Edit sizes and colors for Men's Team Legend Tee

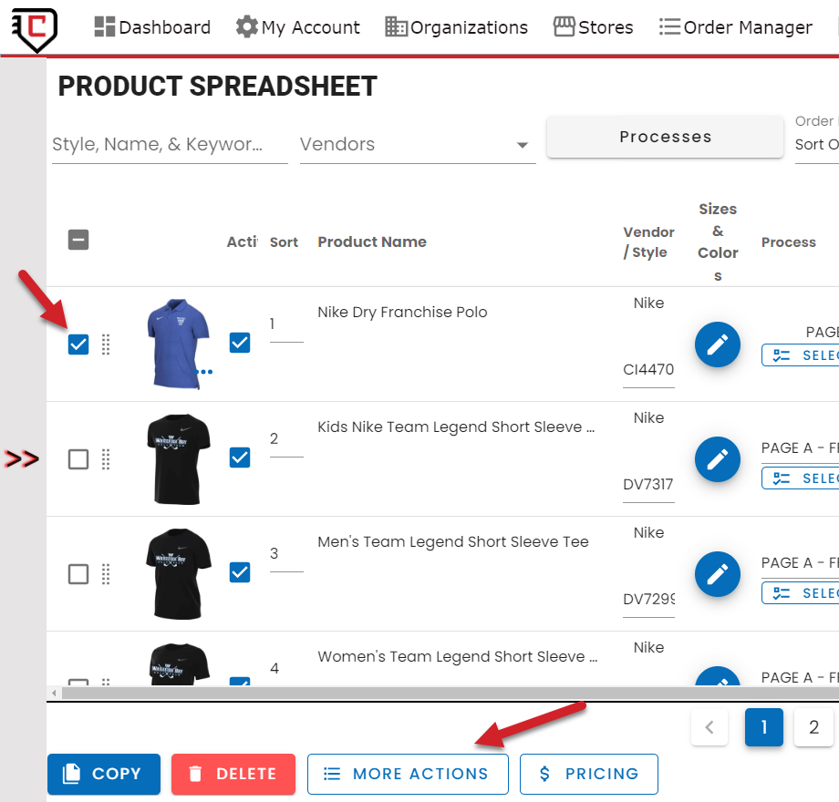click(x=718, y=574)
